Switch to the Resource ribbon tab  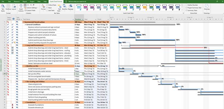click(17, 1)
